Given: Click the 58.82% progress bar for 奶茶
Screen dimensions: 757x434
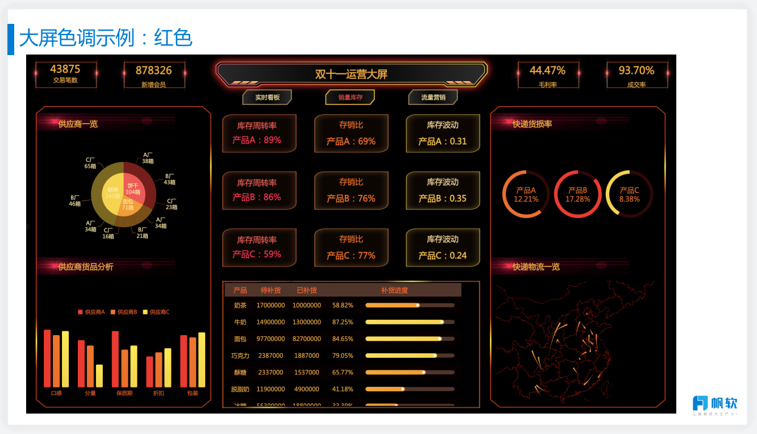Looking at the screenshot, I should (x=410, y=305).
